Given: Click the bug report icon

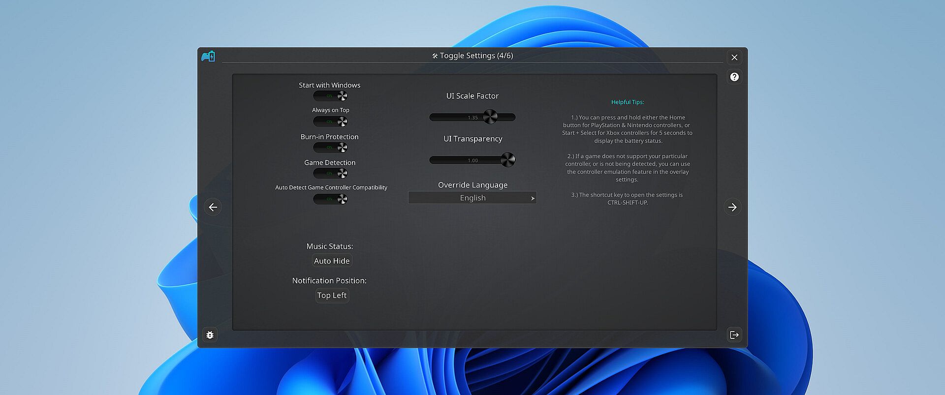Looking at the screenshot, I should [210, 335].
